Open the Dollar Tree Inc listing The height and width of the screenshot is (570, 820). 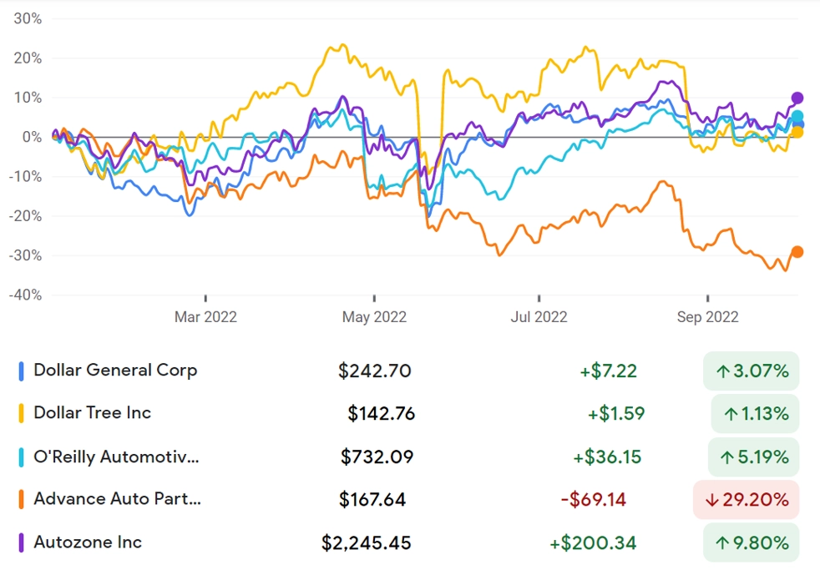point(92,413)
